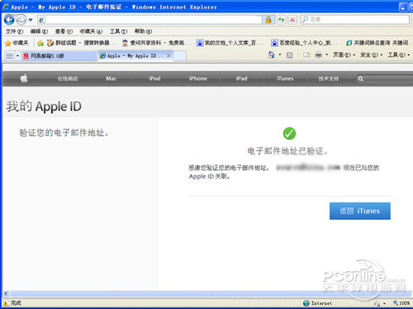Open the 收藏夹 menu in menu bar
413x309 pixels.
pos(91,31)
